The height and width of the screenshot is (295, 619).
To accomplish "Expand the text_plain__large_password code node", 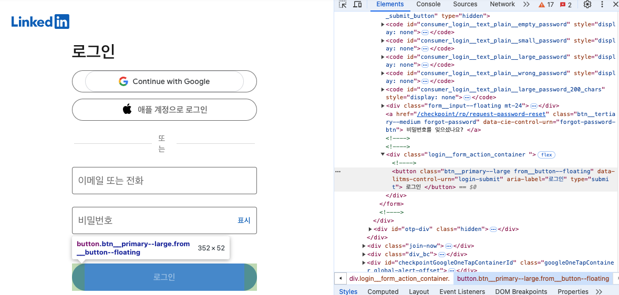I will [383, 57].
